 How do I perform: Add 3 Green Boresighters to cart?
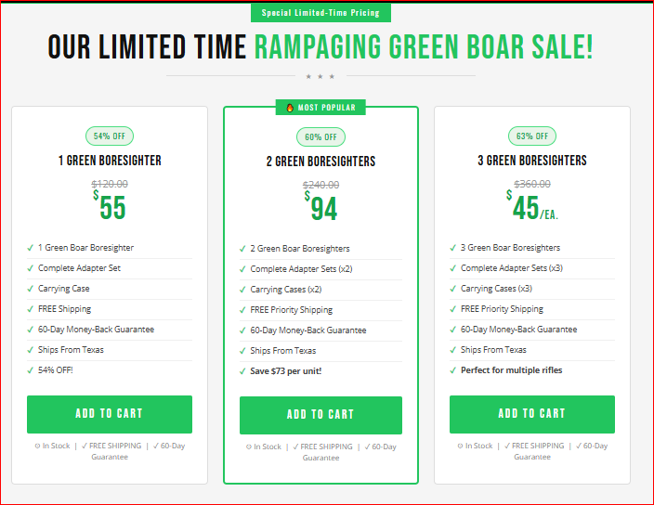(x=531, y=414)
